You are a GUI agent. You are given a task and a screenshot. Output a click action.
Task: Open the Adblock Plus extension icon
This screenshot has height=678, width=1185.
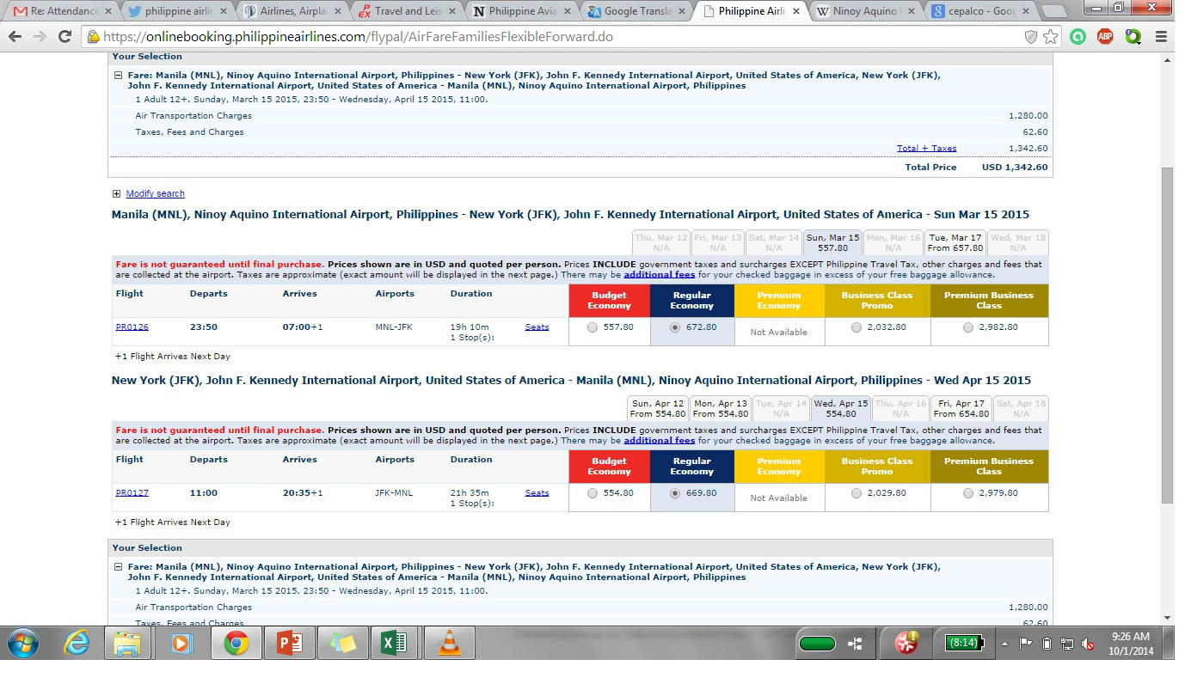(1105, 37)
